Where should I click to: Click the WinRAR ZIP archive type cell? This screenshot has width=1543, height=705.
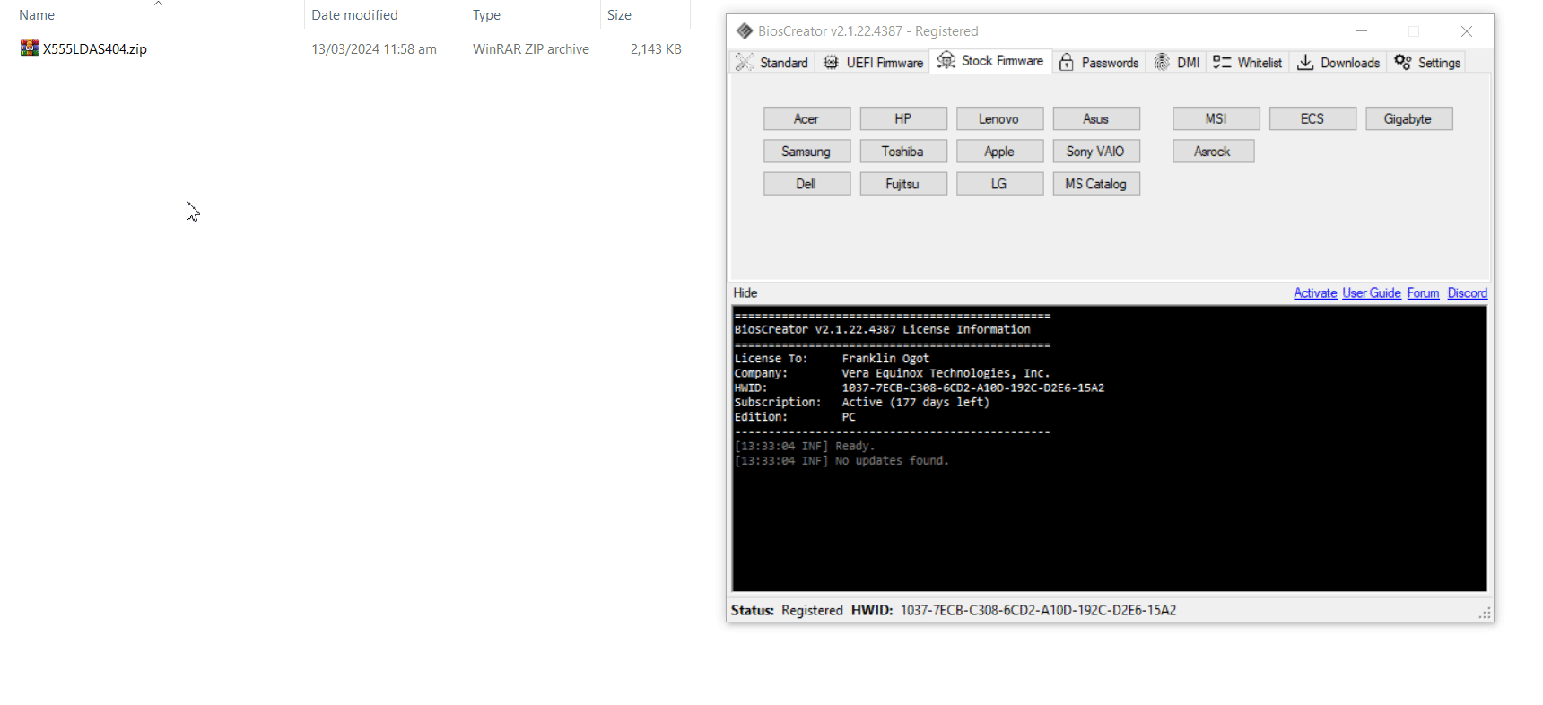531,48
